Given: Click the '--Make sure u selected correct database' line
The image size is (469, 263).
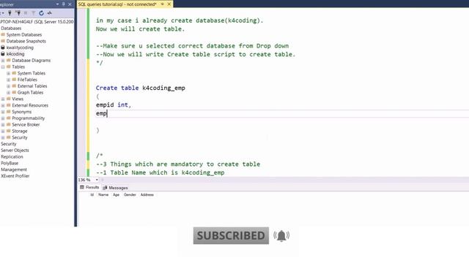Looking at the screenshot, I should pos(192,46).
